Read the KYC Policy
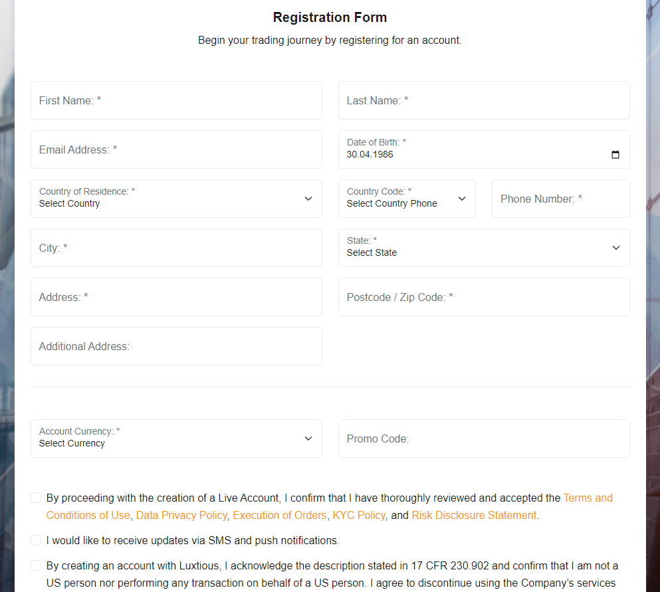 [x=358, y=515]
